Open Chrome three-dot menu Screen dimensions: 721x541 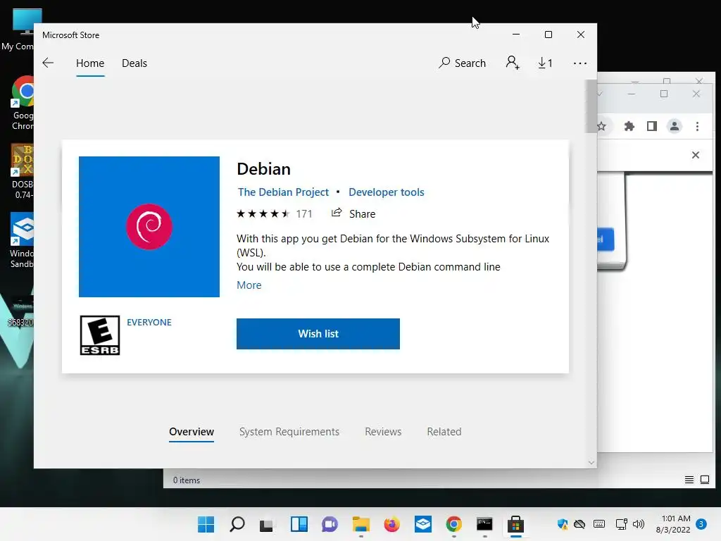pyautogui.click(x=697, y=127)
